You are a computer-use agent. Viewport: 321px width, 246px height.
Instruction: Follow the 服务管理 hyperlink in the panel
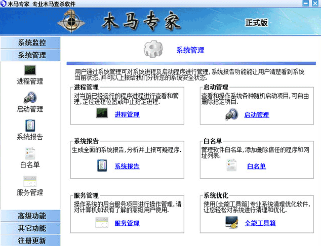coord(127,223)
